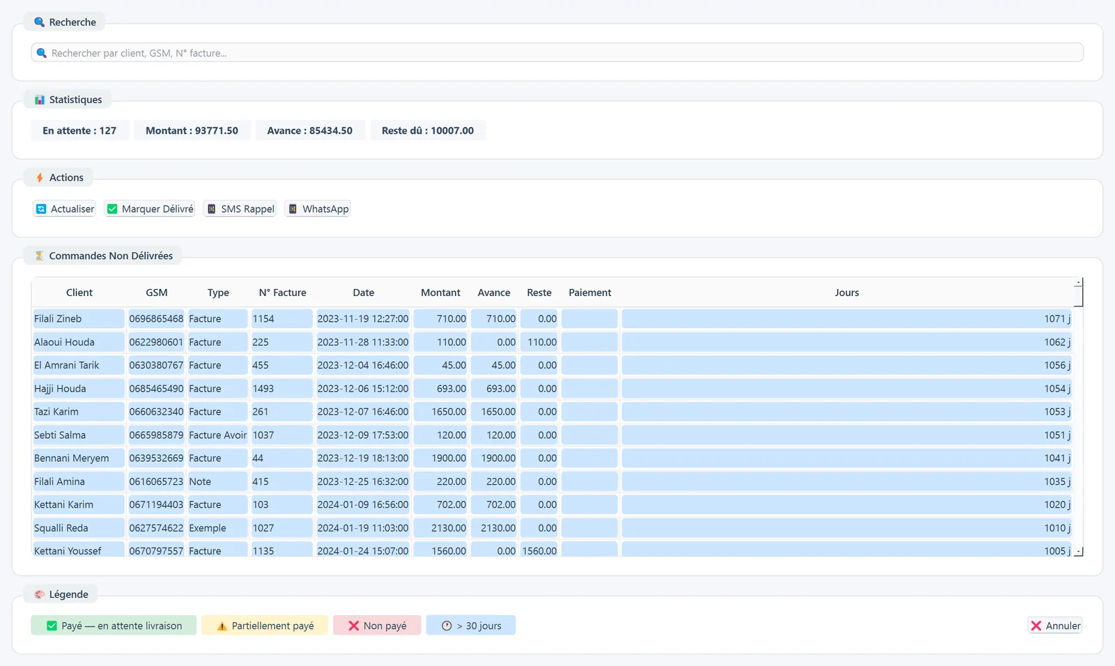The width and height of the screenshot is (1115, 666).
Task: Sort by the Montant column header
Action: click(440, 293)
